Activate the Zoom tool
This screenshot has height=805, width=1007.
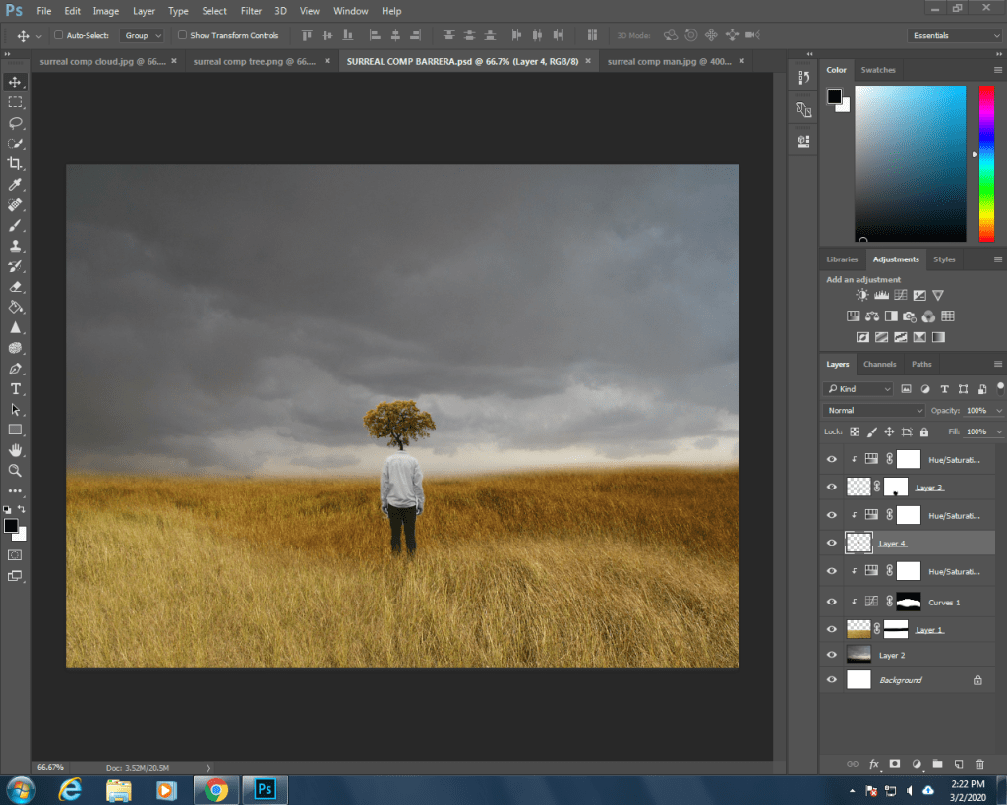pos(15,471)
